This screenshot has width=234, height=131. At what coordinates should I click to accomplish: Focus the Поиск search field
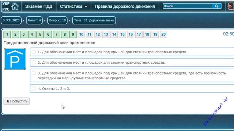click(187, 6)
